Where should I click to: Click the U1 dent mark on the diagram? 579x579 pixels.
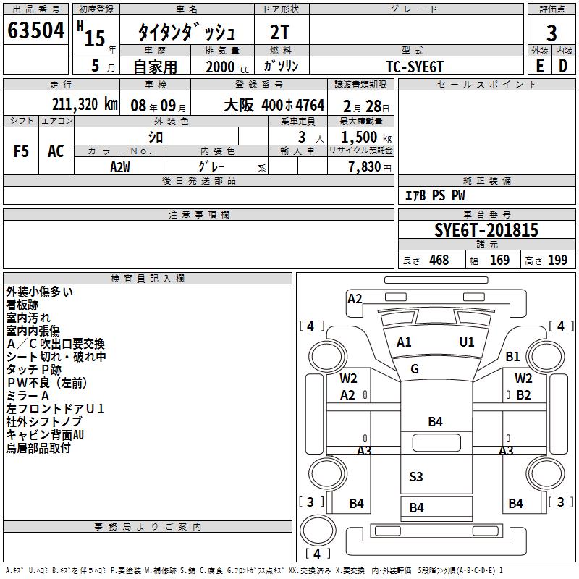pyautogui.click(x=467, y=342)
